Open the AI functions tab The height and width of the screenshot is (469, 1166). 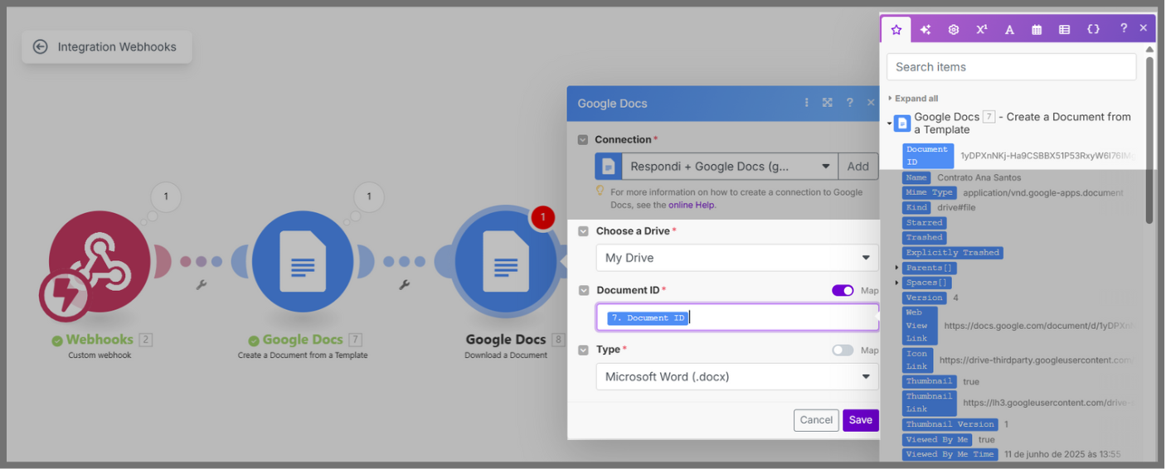click(x=926, y=29)
